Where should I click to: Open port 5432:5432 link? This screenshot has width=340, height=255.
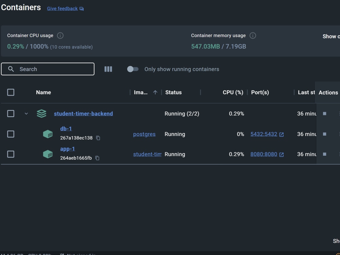point(264,134)
